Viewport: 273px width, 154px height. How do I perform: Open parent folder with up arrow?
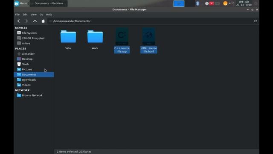(35, 21)
